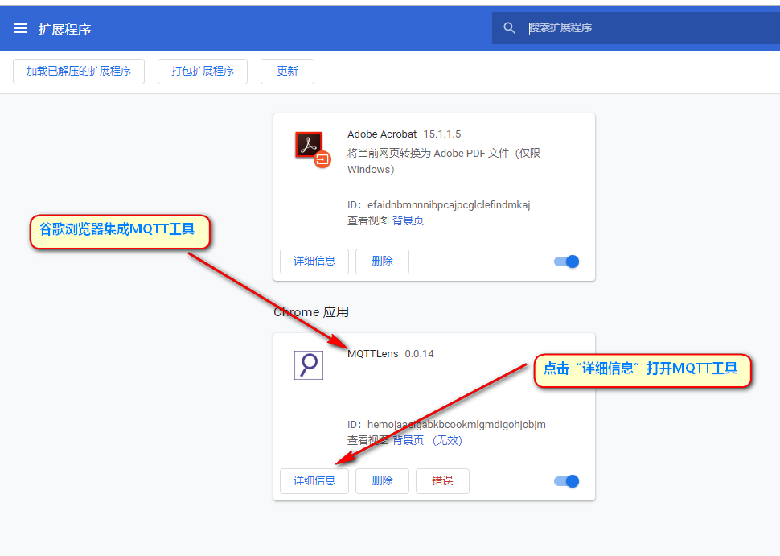This screenshot has height=556, width=780.
Task: Click the Adobe Acrobat extension icon
Action: pos(313,150)
